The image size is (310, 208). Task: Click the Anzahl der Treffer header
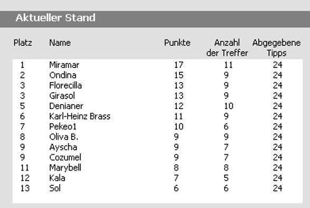(227, 48)
